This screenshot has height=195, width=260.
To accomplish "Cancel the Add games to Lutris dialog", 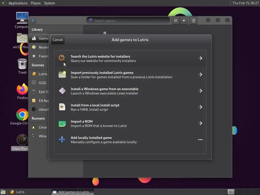I will point(58,40).
